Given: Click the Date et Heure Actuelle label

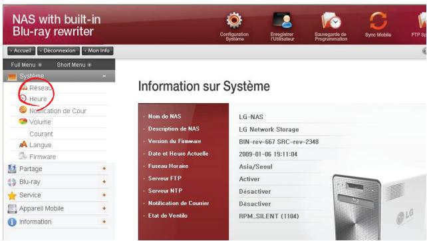Looking at the screenshot, I should tap(178, 154).
